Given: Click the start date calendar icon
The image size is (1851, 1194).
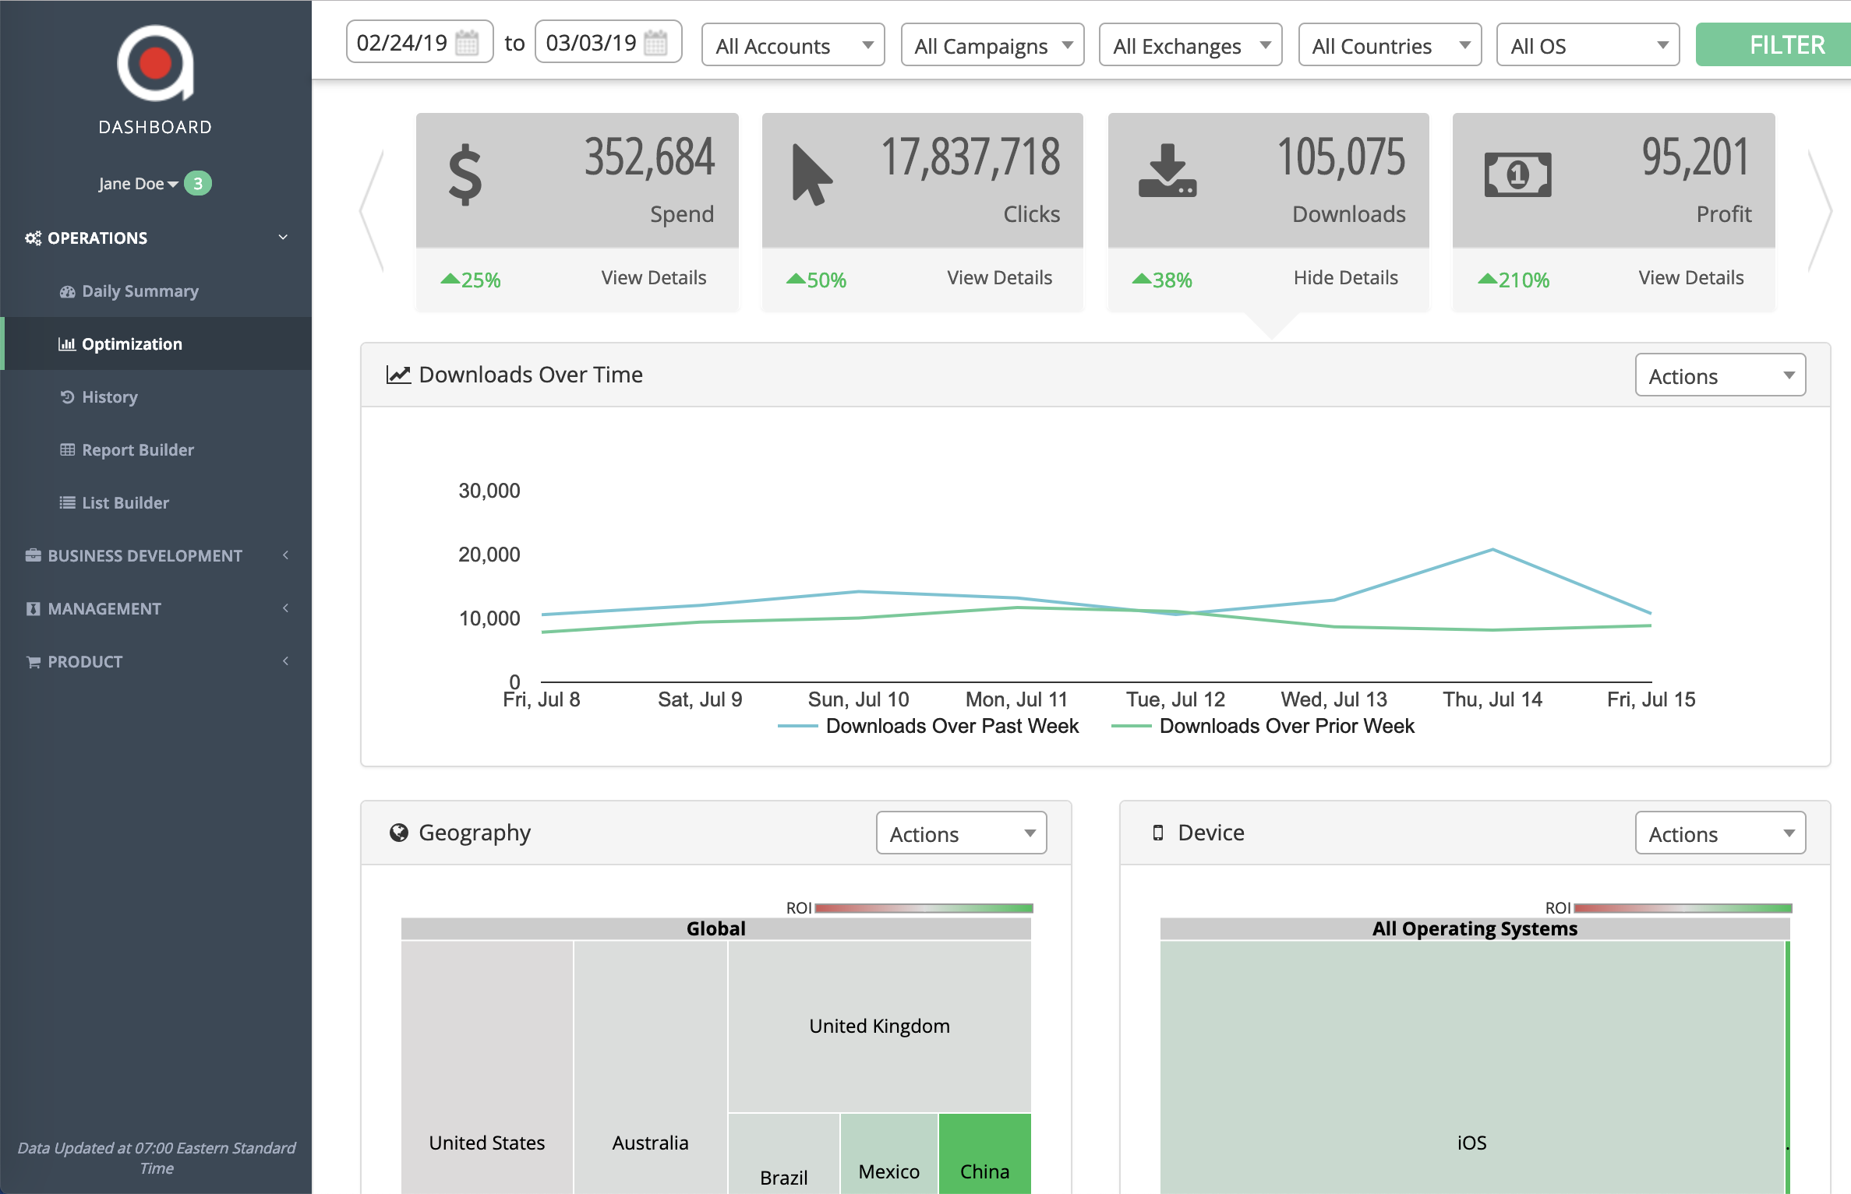Looking at the screenshot, I should [467, 43].
